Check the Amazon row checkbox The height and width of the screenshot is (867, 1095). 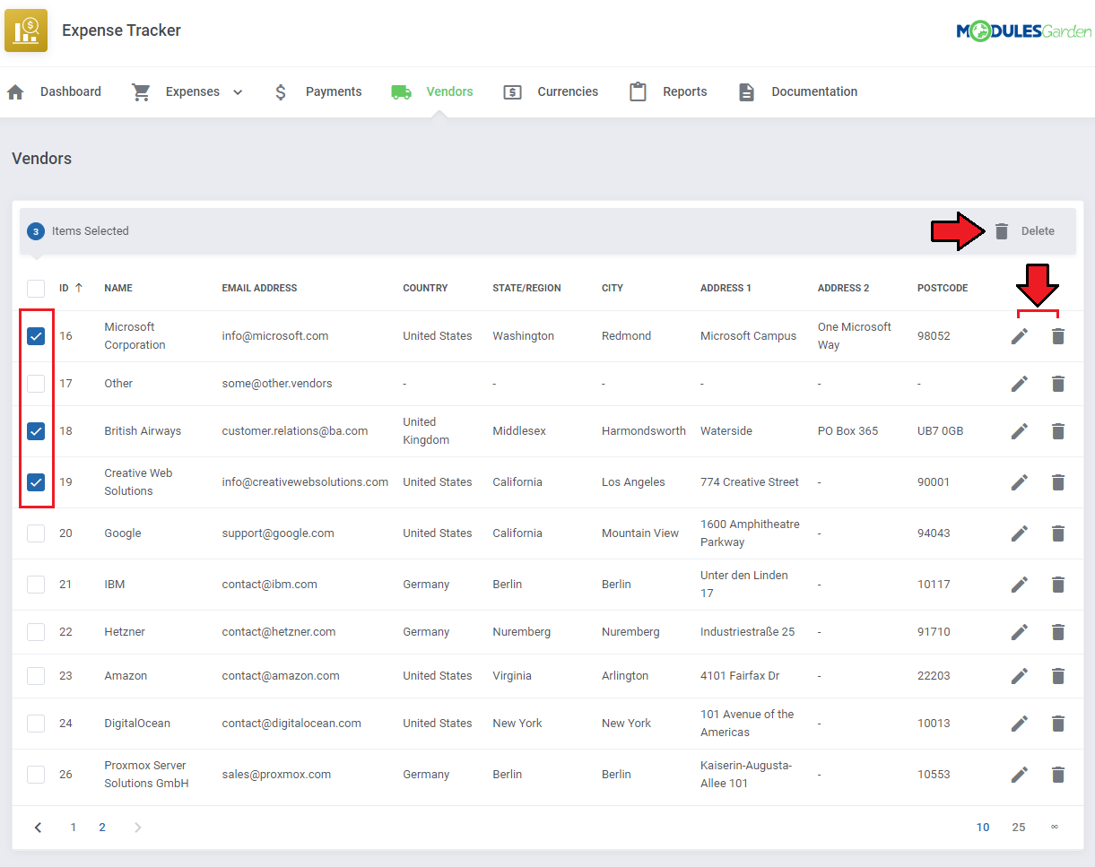tap(36, 676)
